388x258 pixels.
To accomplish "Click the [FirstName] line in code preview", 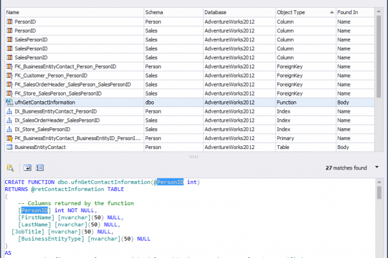I will (x=70, y=217).
